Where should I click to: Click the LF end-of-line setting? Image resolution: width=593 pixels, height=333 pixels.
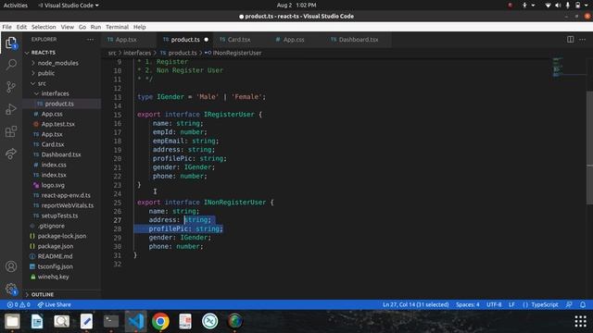coord(511,304)
